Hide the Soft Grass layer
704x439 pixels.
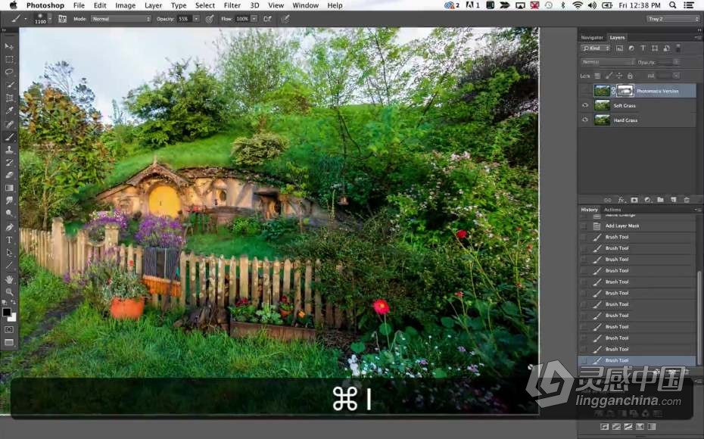pos(585,105)
